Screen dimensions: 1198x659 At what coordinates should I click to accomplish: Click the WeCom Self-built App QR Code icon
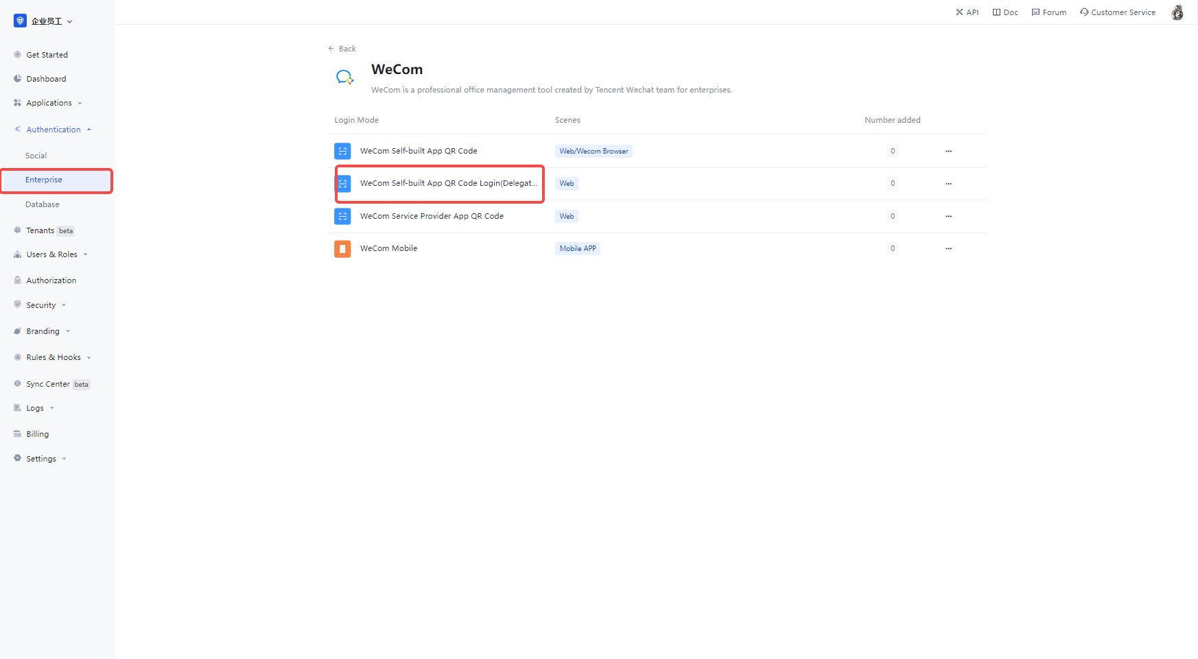coord(342,152)
